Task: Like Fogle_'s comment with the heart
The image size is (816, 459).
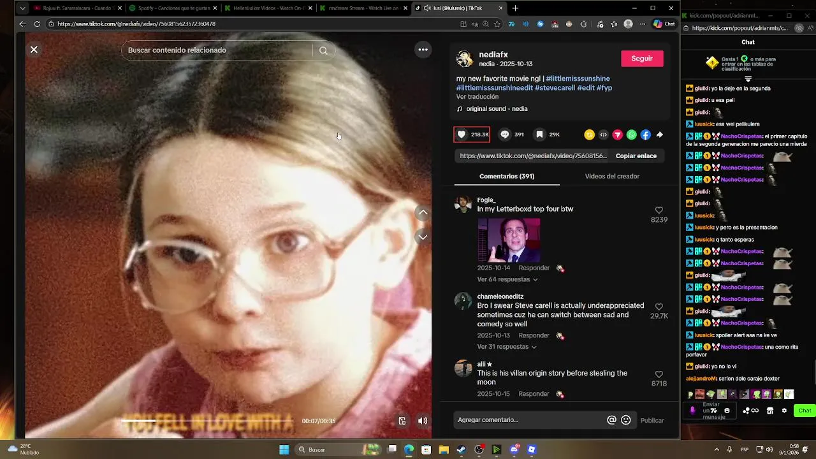Action: click(x=659, y=210)
